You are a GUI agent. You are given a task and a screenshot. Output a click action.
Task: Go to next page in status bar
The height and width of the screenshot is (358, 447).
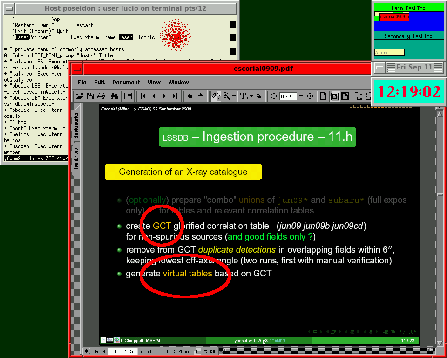142,351
